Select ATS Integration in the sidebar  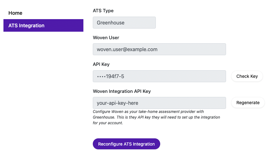pyautogui.click(x=43, y=25)
